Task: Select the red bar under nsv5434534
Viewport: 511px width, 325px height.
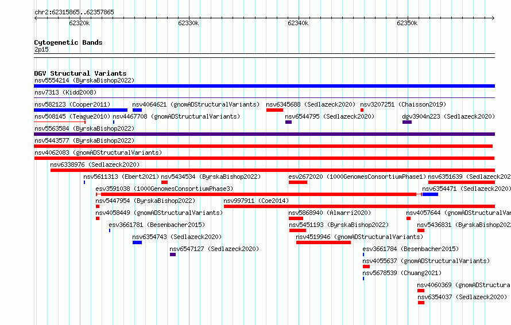Action: [x=164, y=182]
